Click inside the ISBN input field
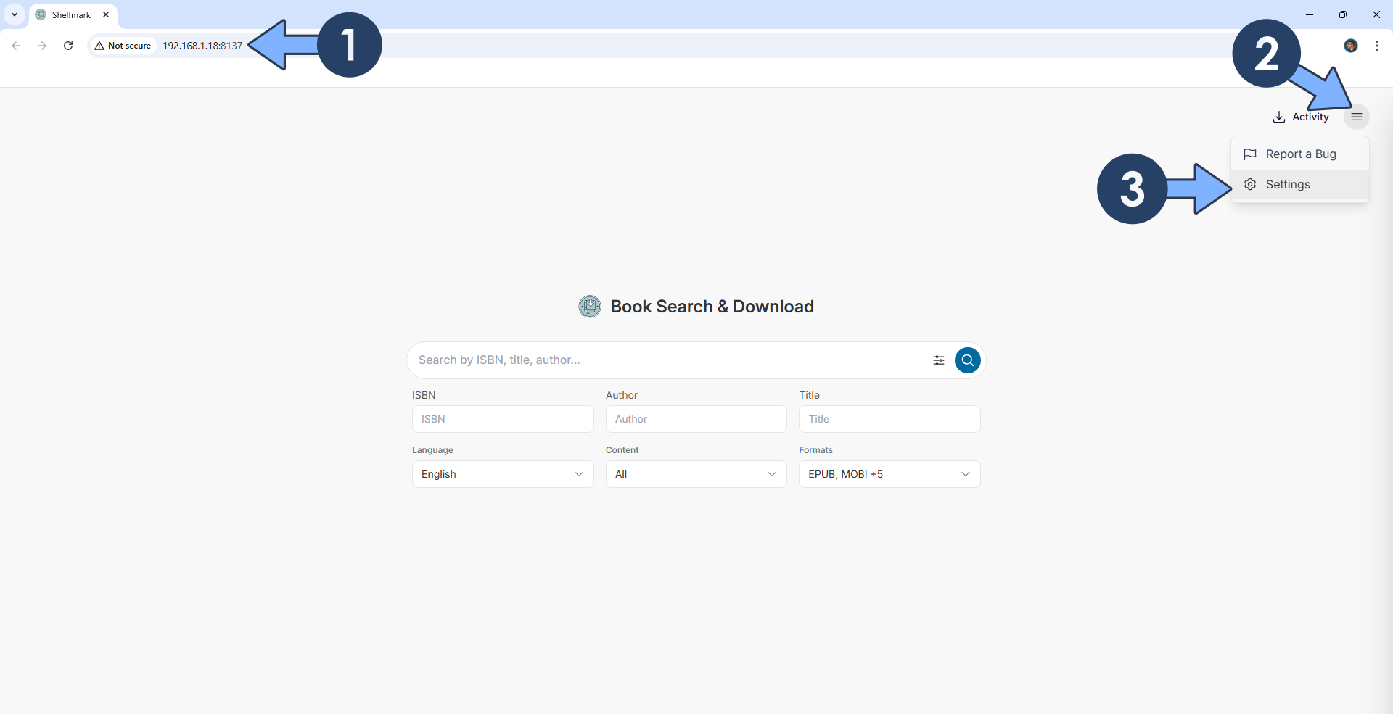 coord(502,419)
